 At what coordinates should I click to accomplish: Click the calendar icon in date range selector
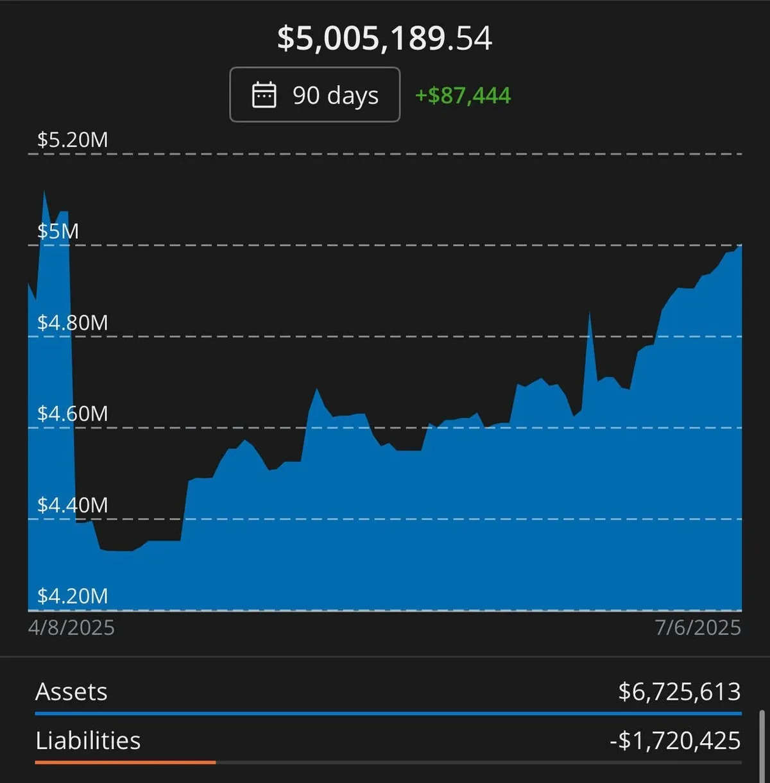264,95
